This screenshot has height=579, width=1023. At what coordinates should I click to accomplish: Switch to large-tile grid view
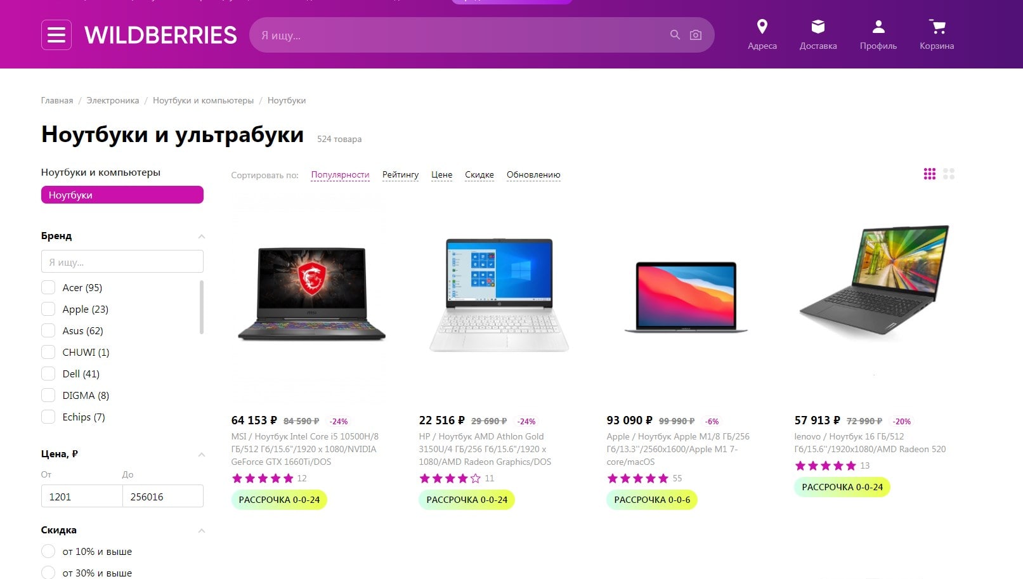tap(949, 174)
